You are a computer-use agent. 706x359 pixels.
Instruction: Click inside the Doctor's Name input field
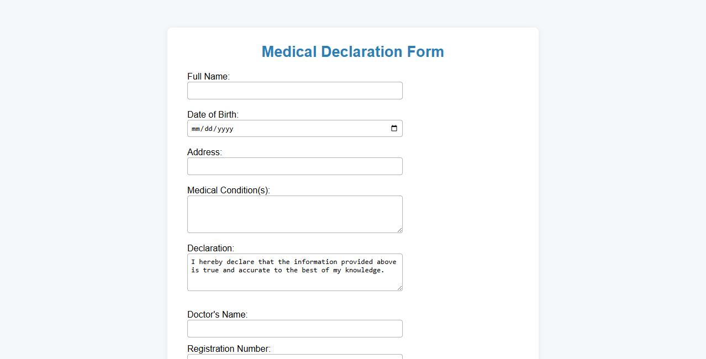tap(294, 328)
